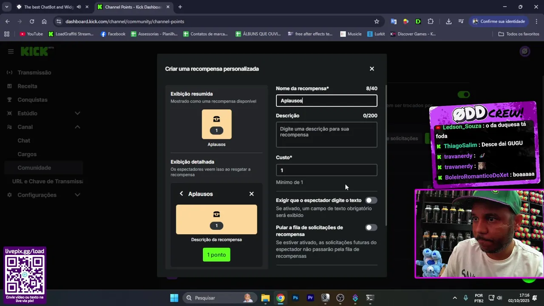Viewport: 544px width, 306px height.
Task: Click the chest icon in detailed preview card
Action: 217,214
